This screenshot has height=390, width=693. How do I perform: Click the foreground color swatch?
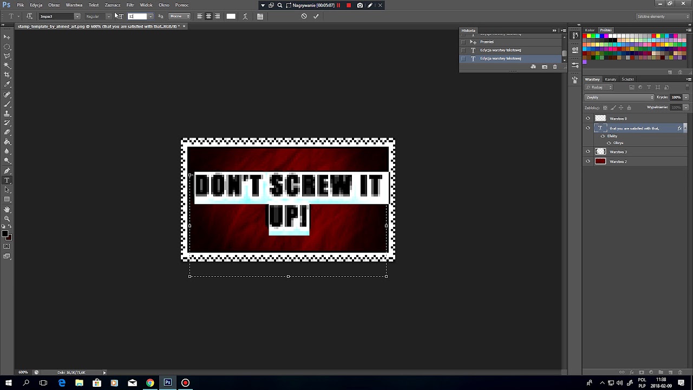4,234
